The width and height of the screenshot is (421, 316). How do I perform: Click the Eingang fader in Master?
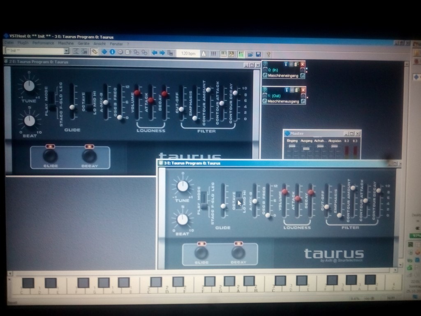[x=292, y=146]
